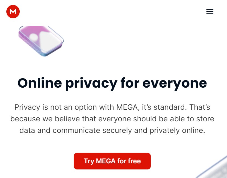This screenshot has width=227, height=178.
Task: Click the text "because we believe"
Action: [x=45, y=119]
